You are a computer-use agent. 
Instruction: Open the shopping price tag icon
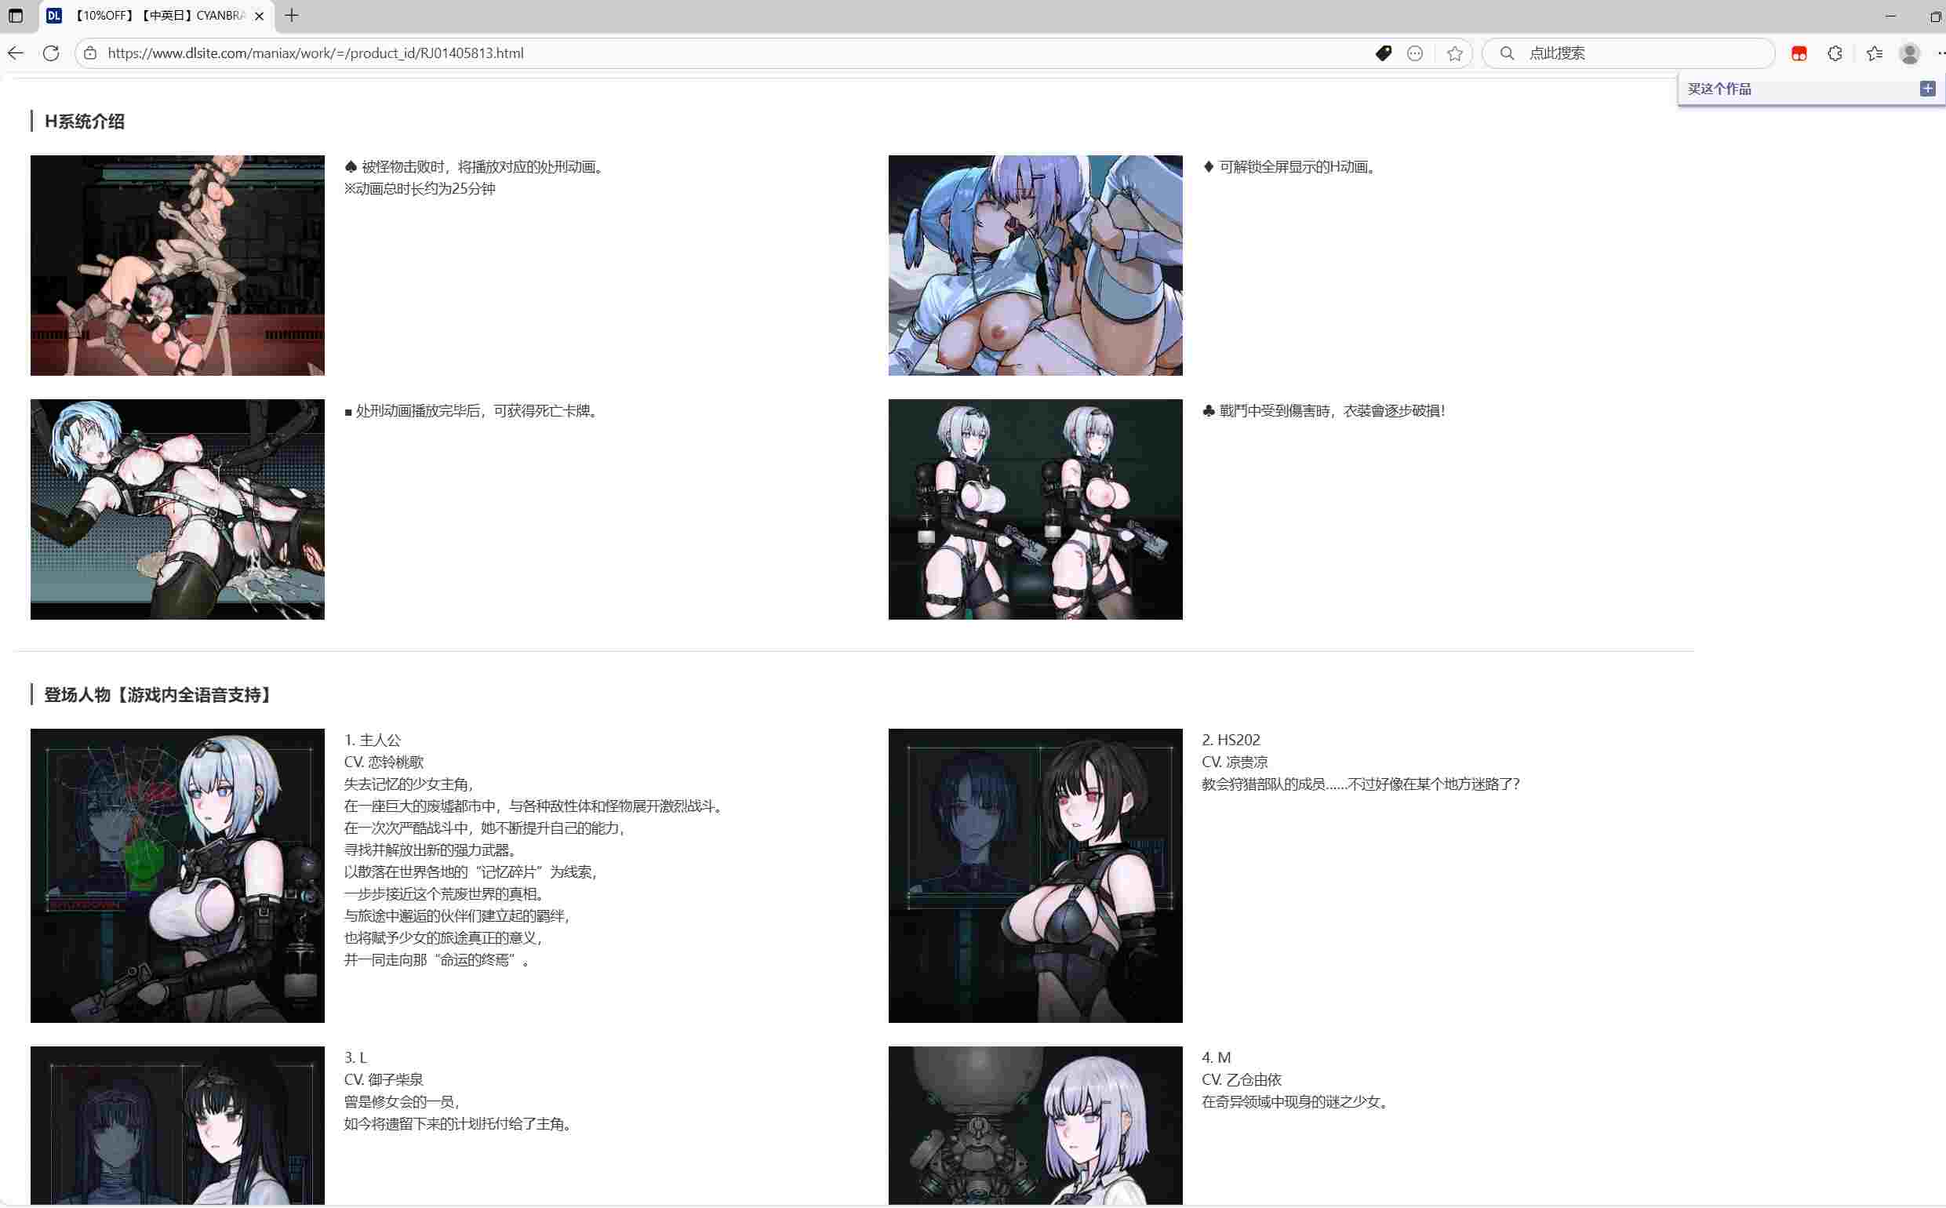click(1384, 53)
